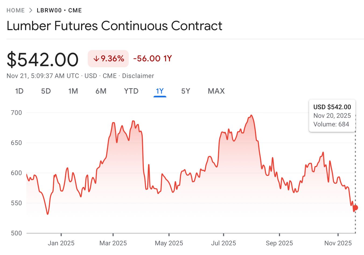
Task: Open the Disclaimer link
Action: pyautogui.click(x=138, y=76)
